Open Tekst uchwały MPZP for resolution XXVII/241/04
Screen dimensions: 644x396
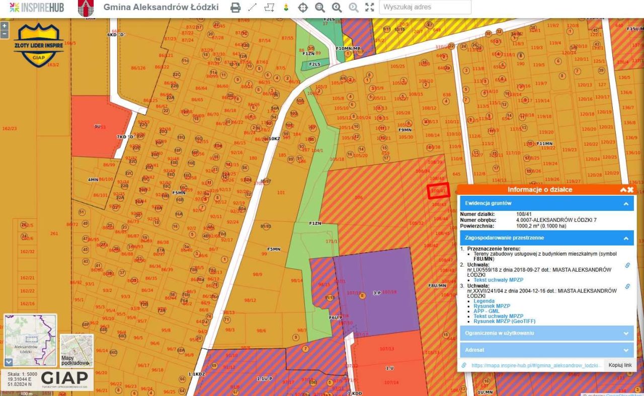coord(499,316)
